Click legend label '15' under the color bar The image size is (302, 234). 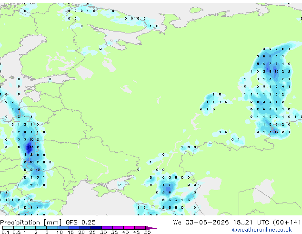pyautogui.click(x=70, y=232)
